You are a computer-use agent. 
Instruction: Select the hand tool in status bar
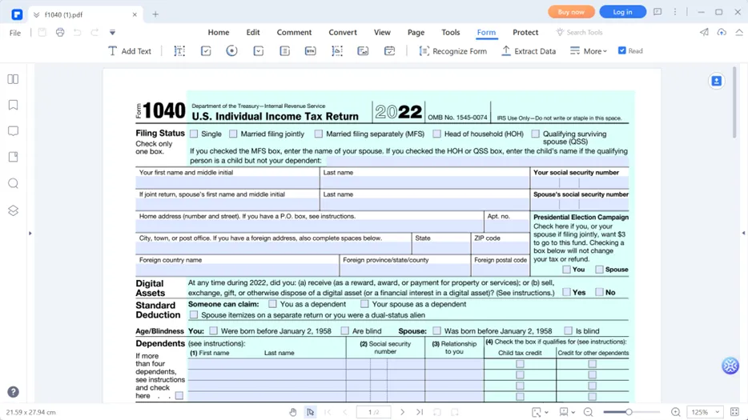[x=293, y=412]
